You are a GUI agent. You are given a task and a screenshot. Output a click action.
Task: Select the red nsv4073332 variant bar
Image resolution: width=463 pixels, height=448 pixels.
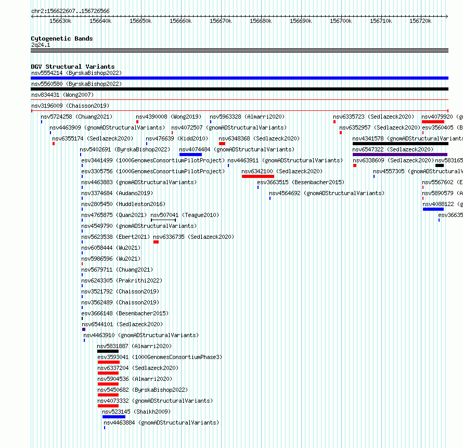click(x=108, y=406)
